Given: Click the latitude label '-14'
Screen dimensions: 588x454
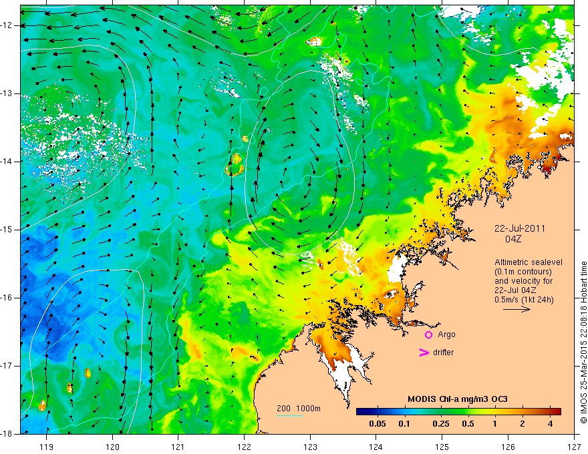Looking at the screenshot, I should [x=7, y=162].
